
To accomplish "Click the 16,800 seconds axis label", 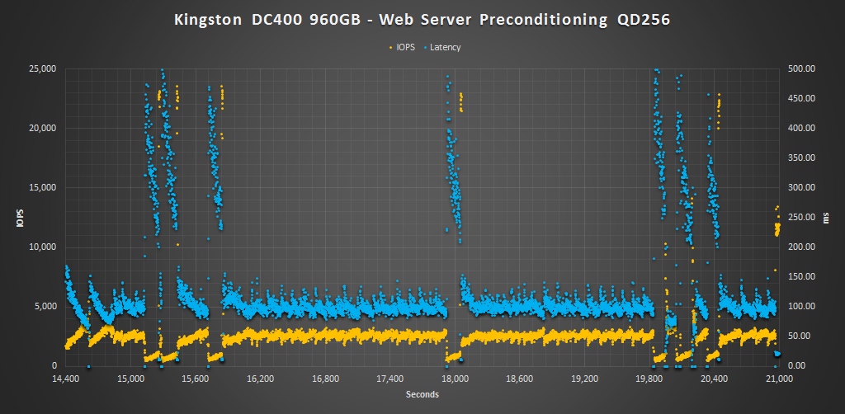I will click(325, 378).
